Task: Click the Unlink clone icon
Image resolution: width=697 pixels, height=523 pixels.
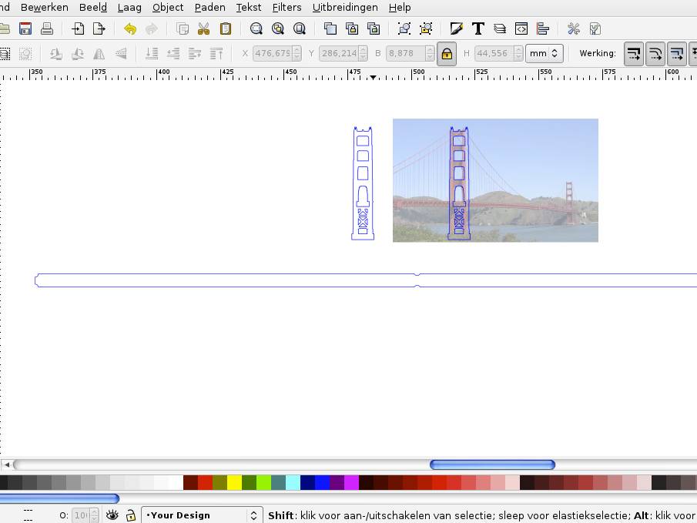Action: click(x=374, y=29)
